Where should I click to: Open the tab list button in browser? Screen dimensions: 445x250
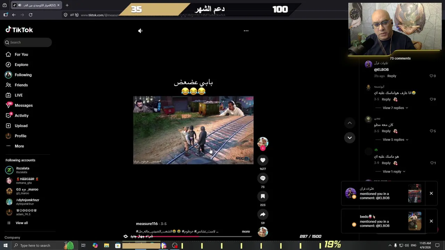point(5,5)
